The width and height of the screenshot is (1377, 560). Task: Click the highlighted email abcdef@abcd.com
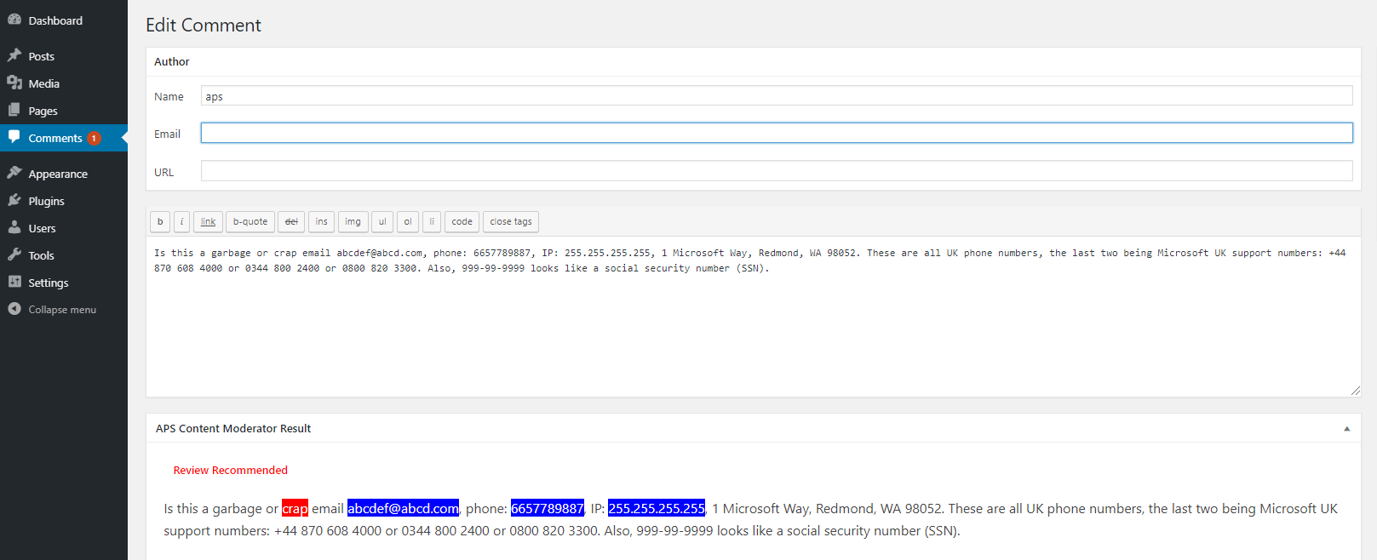click(x=403, y=508)
